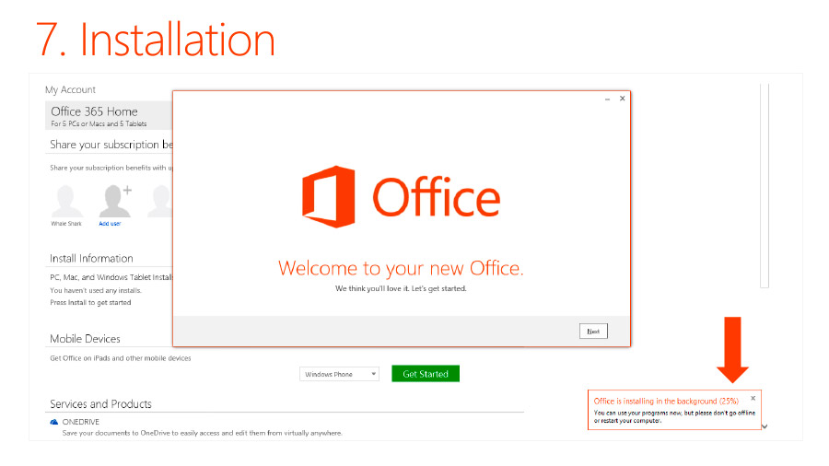Close the Office welcome dialog
This screenshot has width=829, height=466.
coord(623,99)
